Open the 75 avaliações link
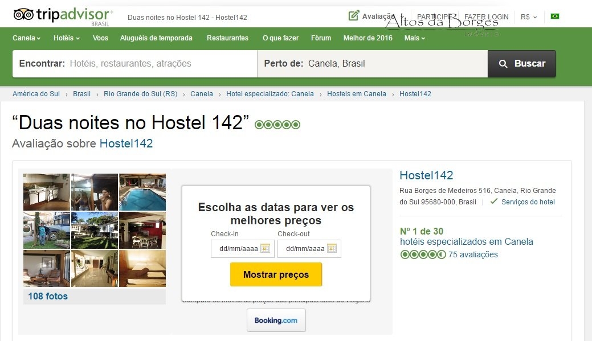The image size is (592, 341). pyautogui.click(x=473, y=254)
